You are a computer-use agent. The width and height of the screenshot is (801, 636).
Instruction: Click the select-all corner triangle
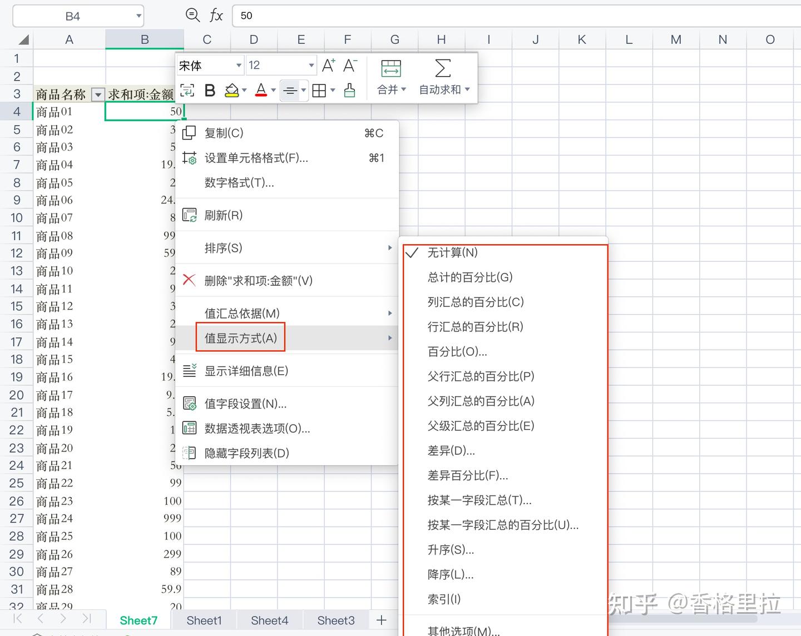pyautogui.click(x=23, y=39)
